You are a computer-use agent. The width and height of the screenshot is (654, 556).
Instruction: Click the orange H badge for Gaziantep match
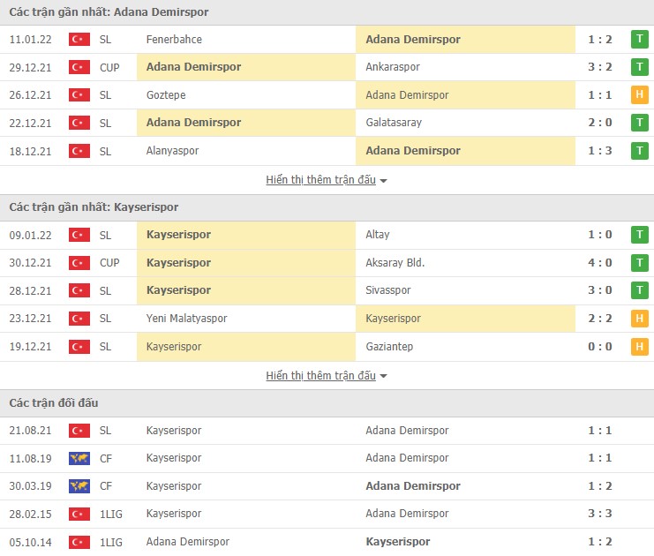click(x=639, y=347)
